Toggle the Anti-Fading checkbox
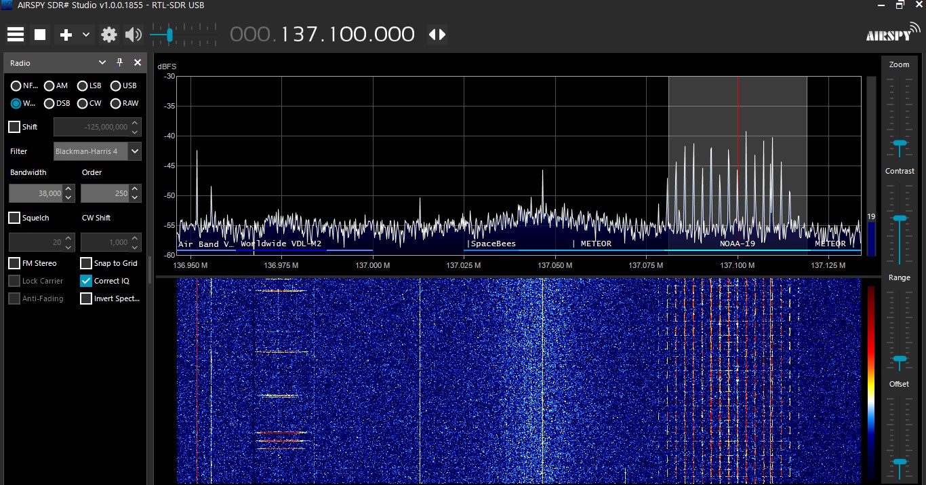This screenshot has height=485, width=926. pyautogui.click(x=14, y=298)
